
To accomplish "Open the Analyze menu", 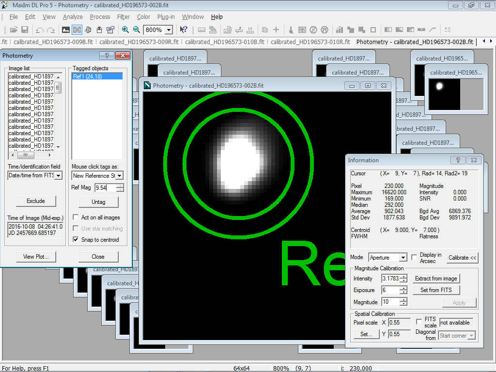I will [x=73, y=17].
